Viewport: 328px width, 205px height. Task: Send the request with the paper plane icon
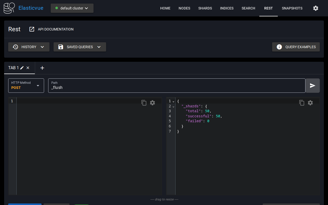point(312,86)
